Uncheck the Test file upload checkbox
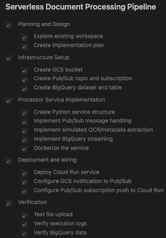This screenshot has height=238, width=166. coord(25,216)
